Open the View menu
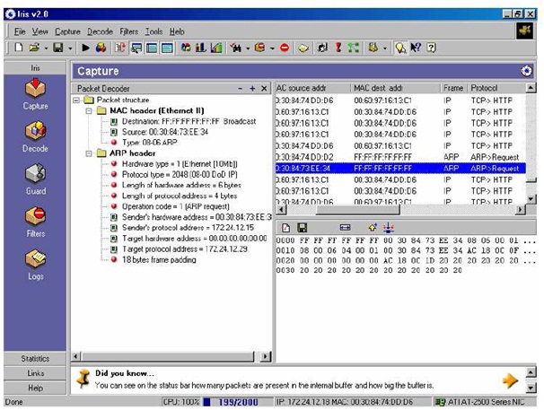 tap(39, 31)
